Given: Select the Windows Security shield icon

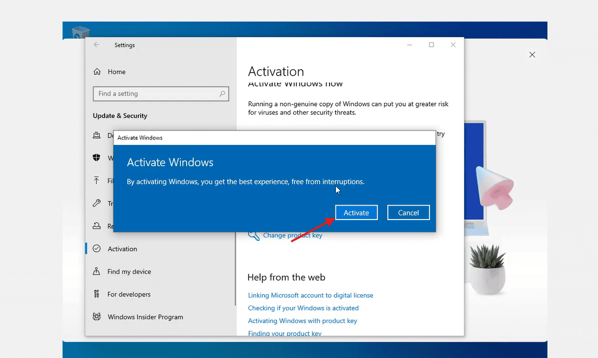Looking at the screenshot, I should click(97, 158).
